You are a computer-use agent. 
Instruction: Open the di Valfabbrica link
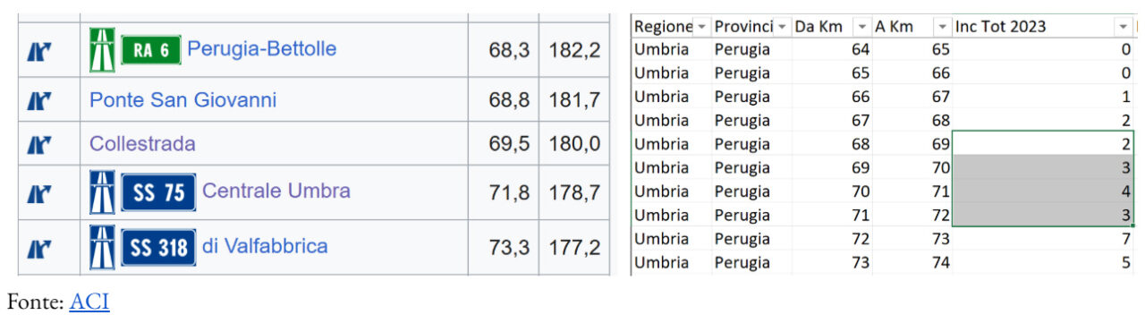click(x=265, y=246)
